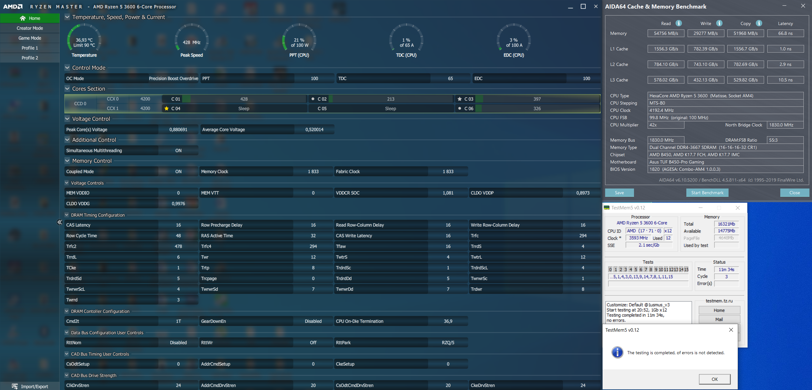
Task: Collapse sidebar with double-chevron icon
Action: click(x=59, y=222)
